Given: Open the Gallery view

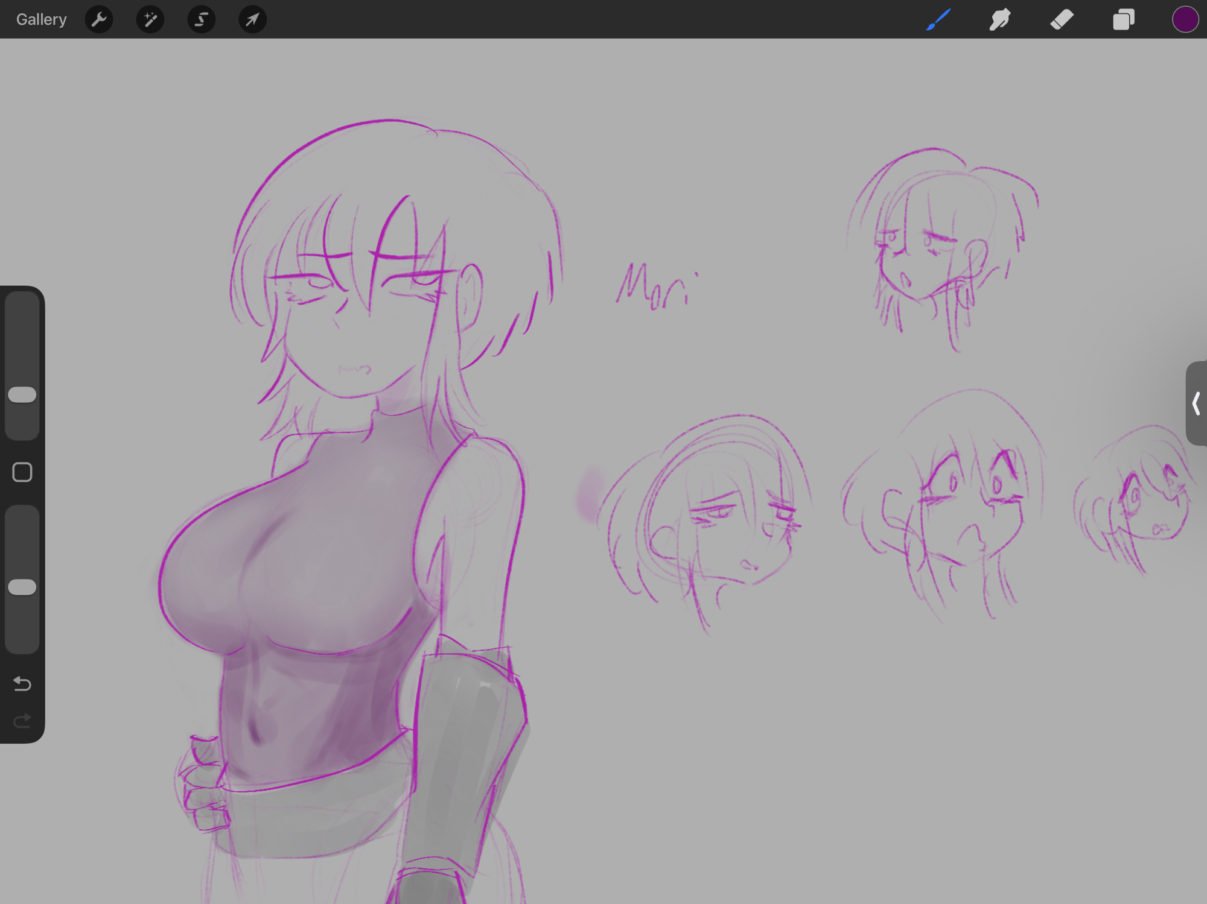Looking at the screenshot, I should tap(41, 19).
